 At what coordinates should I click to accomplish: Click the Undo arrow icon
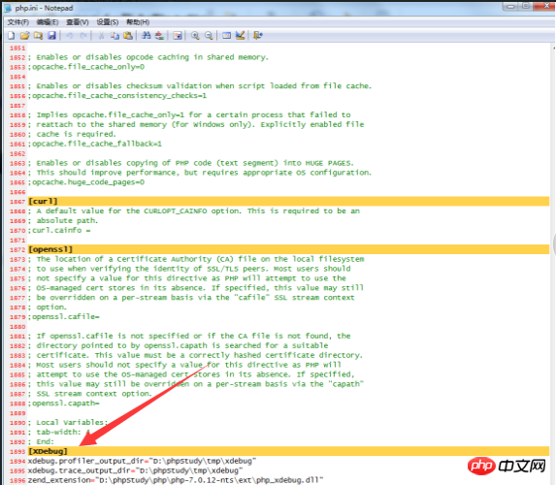[70, 36]
